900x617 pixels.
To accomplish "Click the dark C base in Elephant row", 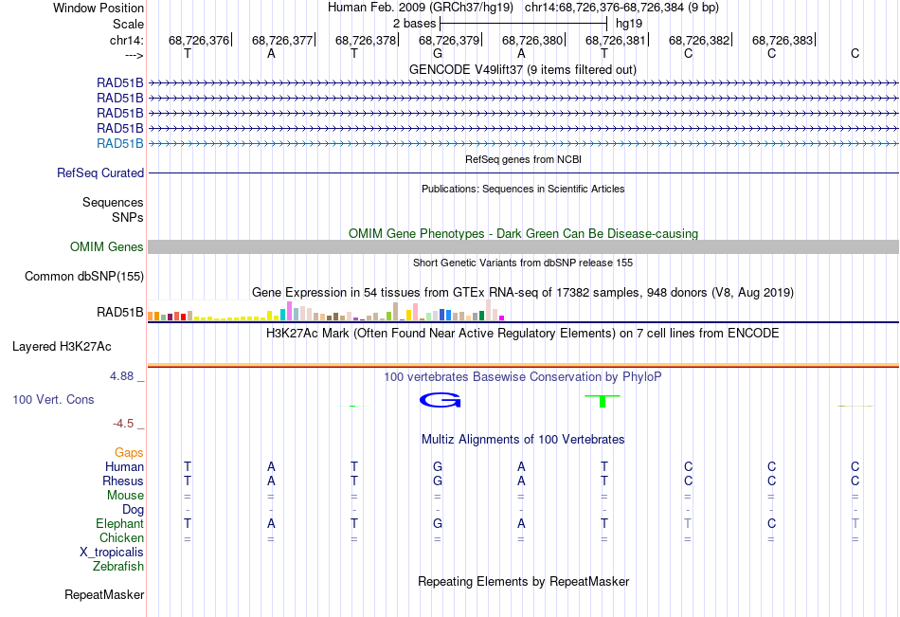I will 771,523.
